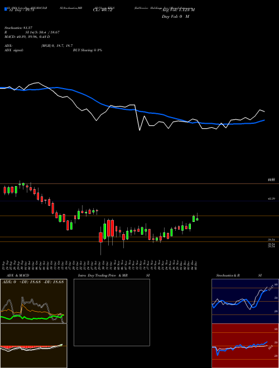Click the '42.29' price level label
The width and height of the screenshot is (279, 368).
point(272,198)
